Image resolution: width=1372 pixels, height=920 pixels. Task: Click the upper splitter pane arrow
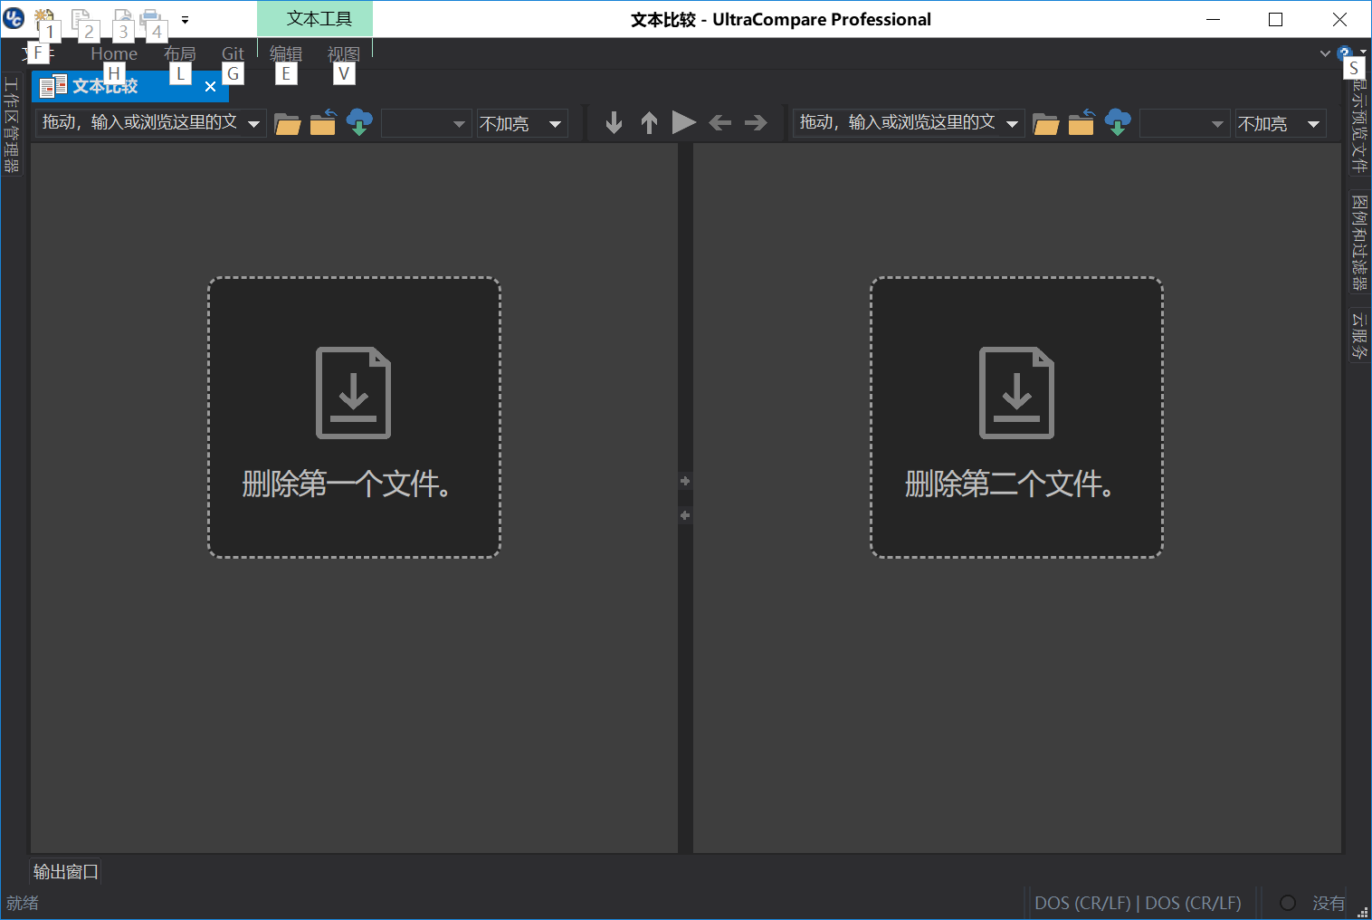click(x=685, y=481)
